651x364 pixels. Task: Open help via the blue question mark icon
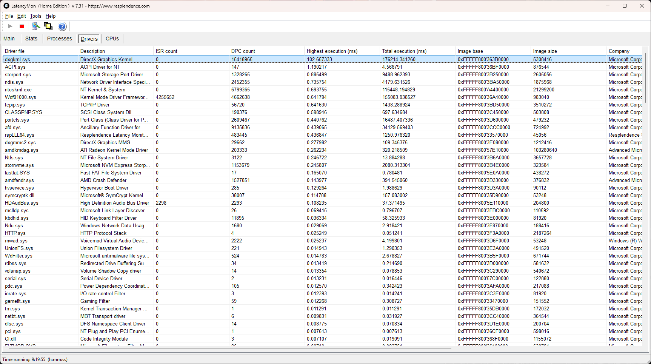coord(62,26)
